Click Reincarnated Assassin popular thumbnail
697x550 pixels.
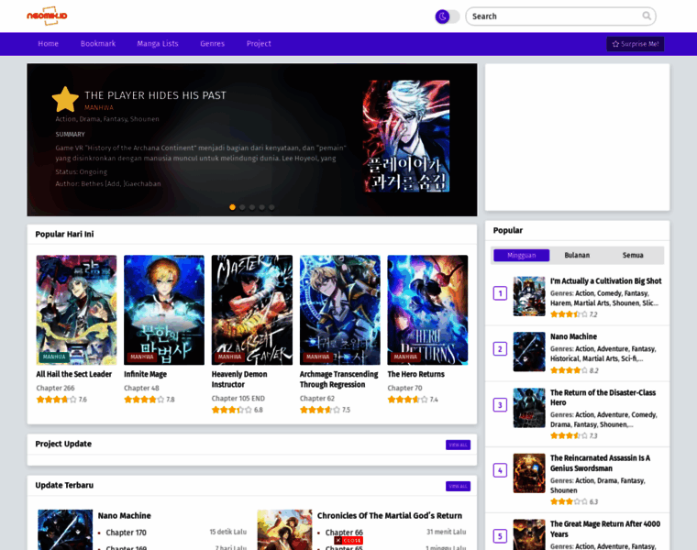pyautogui.click(x=529, y=473)
